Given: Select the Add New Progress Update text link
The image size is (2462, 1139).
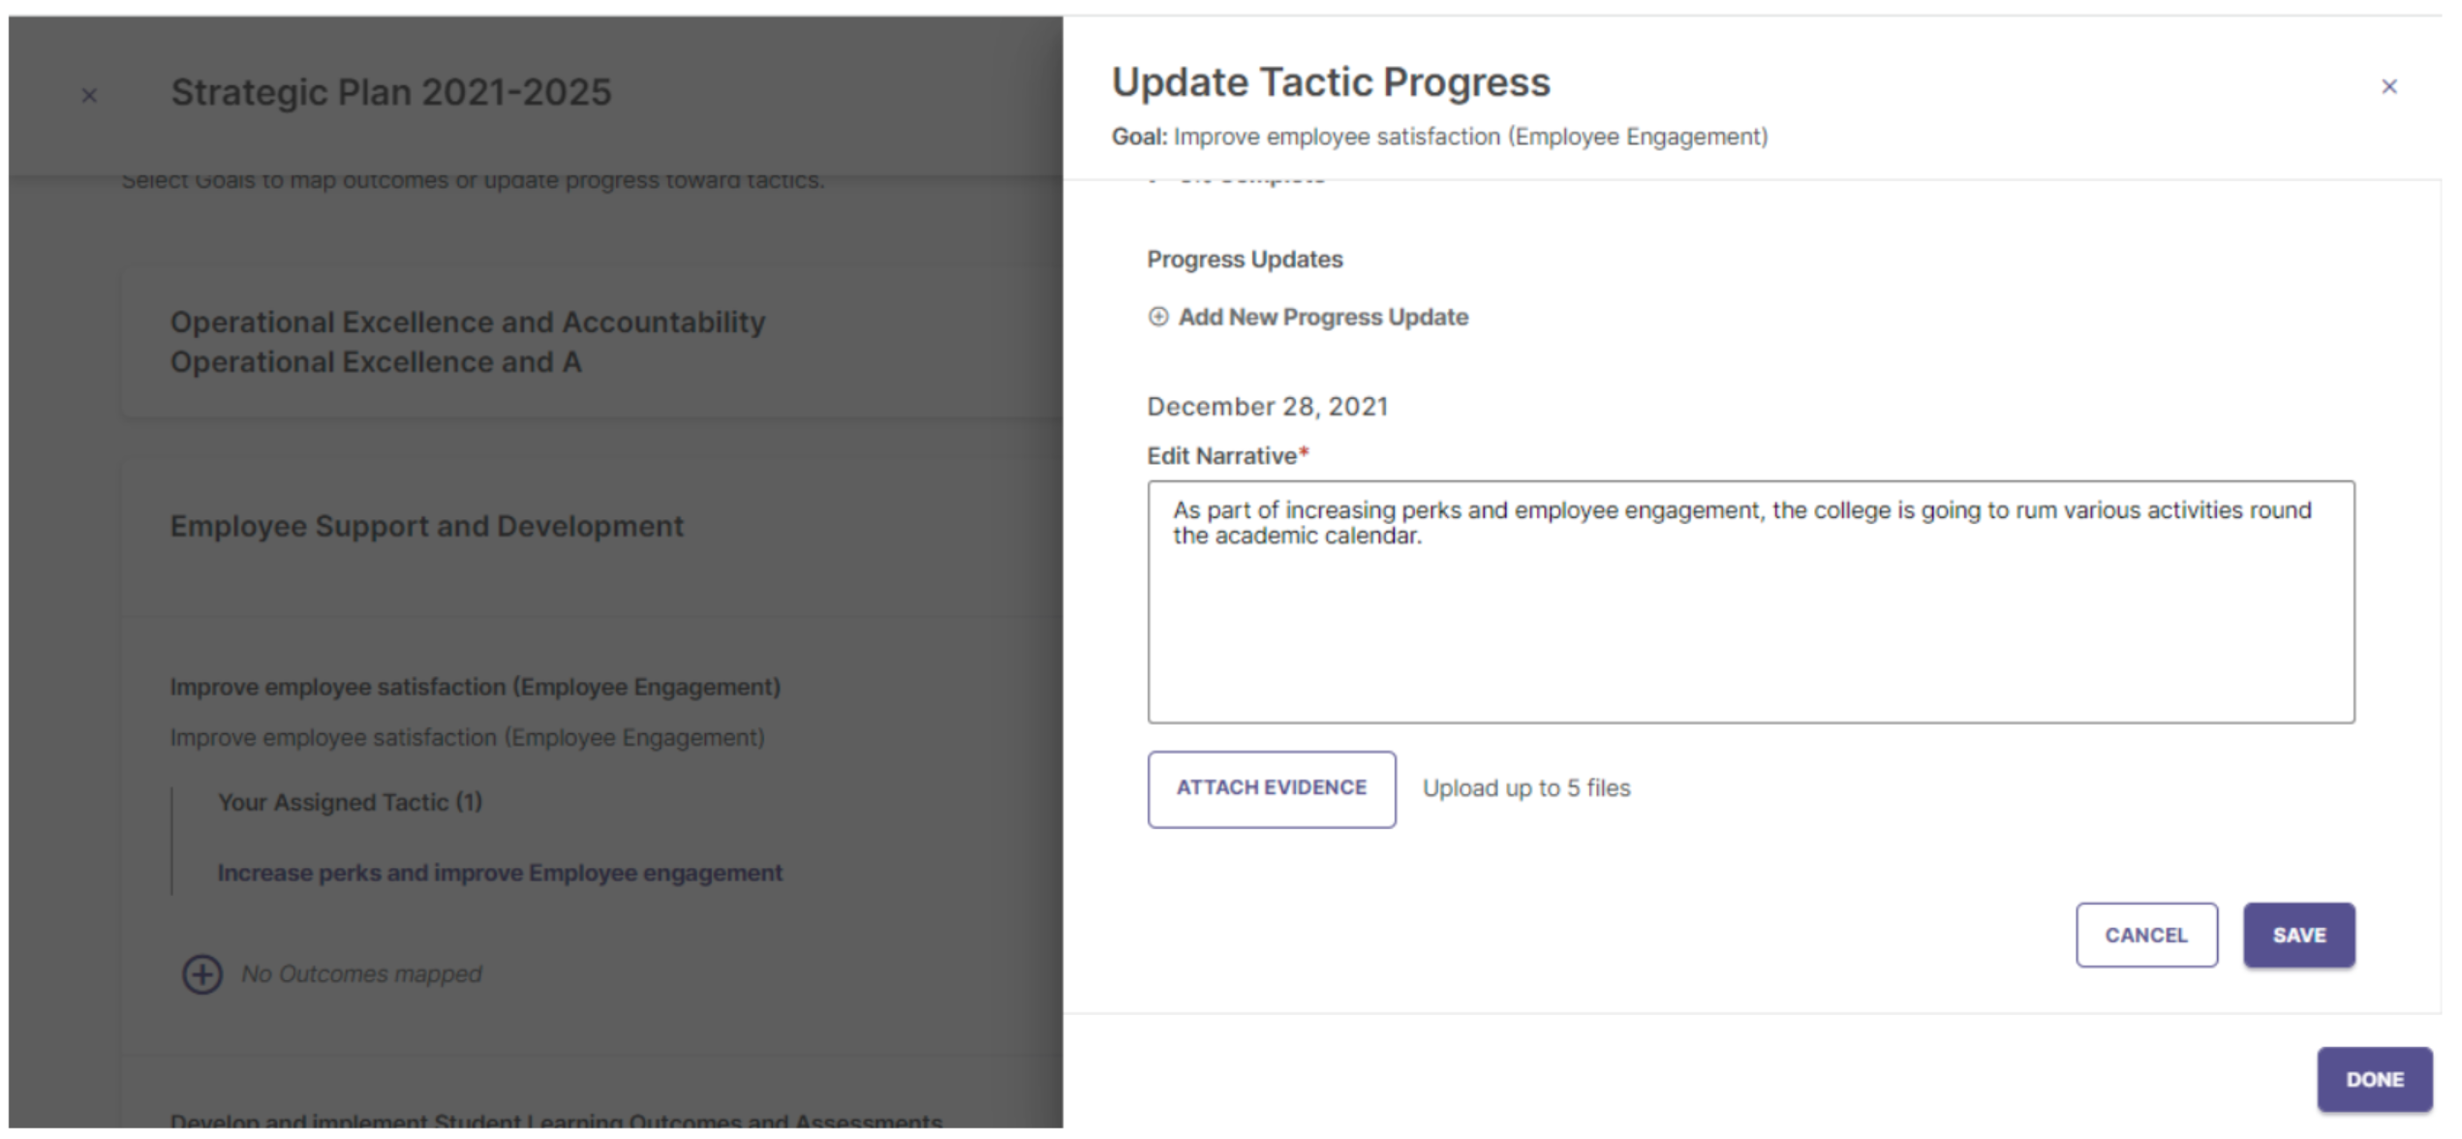Looking at the screenshot, I should coord(1323,318).
